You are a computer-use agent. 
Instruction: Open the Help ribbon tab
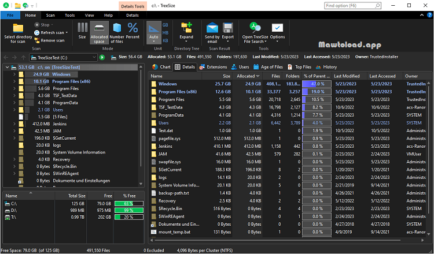point(108,15)
